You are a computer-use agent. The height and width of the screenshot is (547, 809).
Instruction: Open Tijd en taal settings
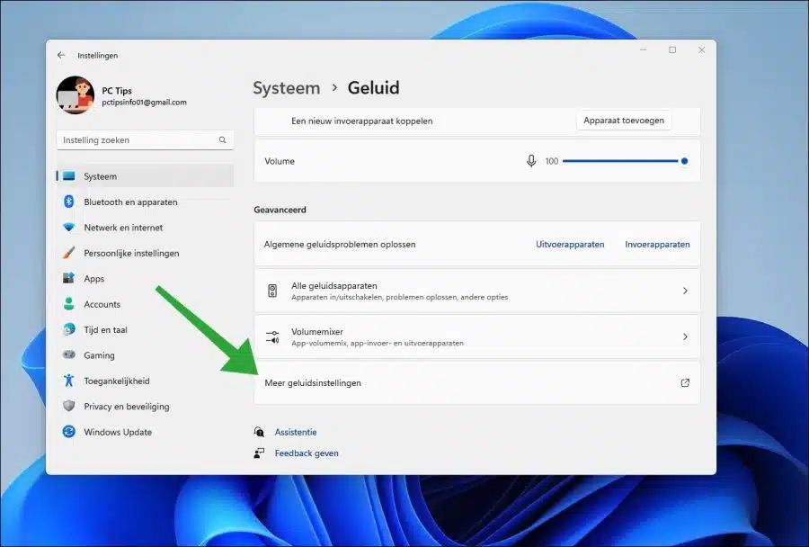(145, 329)
